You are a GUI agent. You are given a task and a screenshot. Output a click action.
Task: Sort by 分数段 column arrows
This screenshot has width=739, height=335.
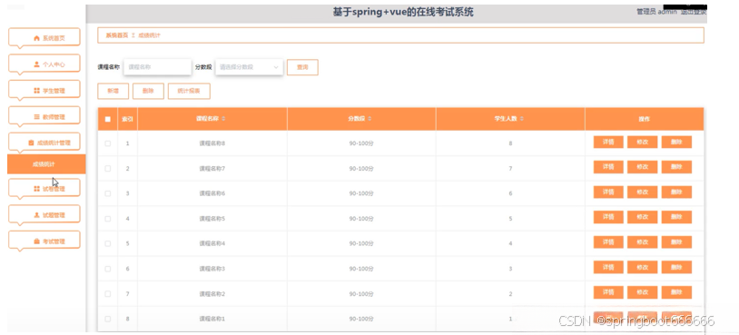pos(370,119)
